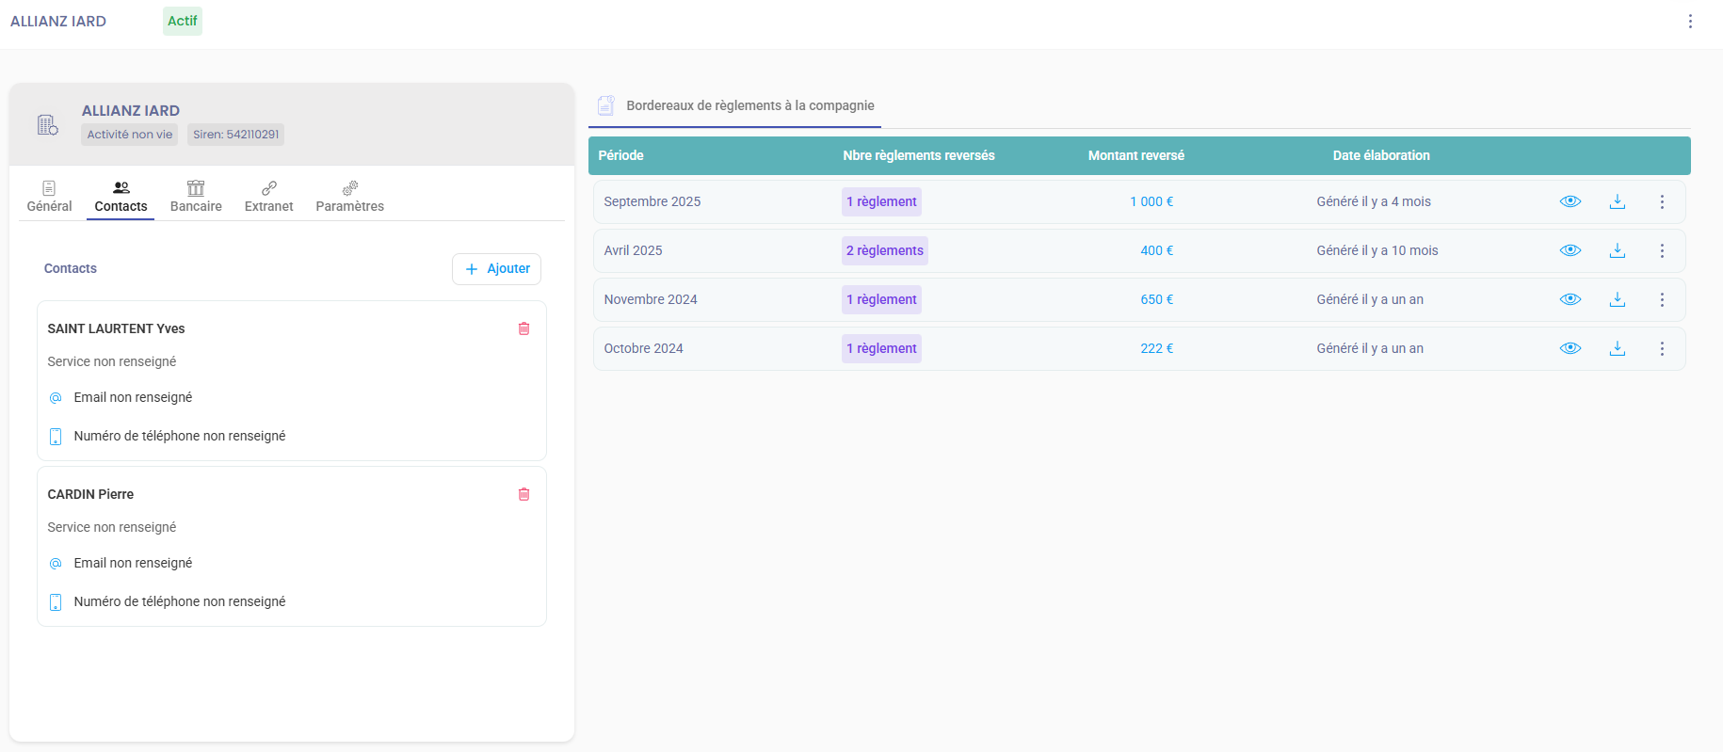Click the 2 règlements badge for Avril 2025
The height and width of the screenshot is (752, 1723).
click(x=884, y=250)
